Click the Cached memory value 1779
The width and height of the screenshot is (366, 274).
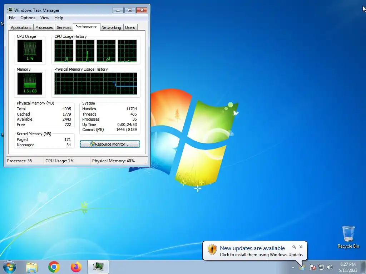[67, 114]
